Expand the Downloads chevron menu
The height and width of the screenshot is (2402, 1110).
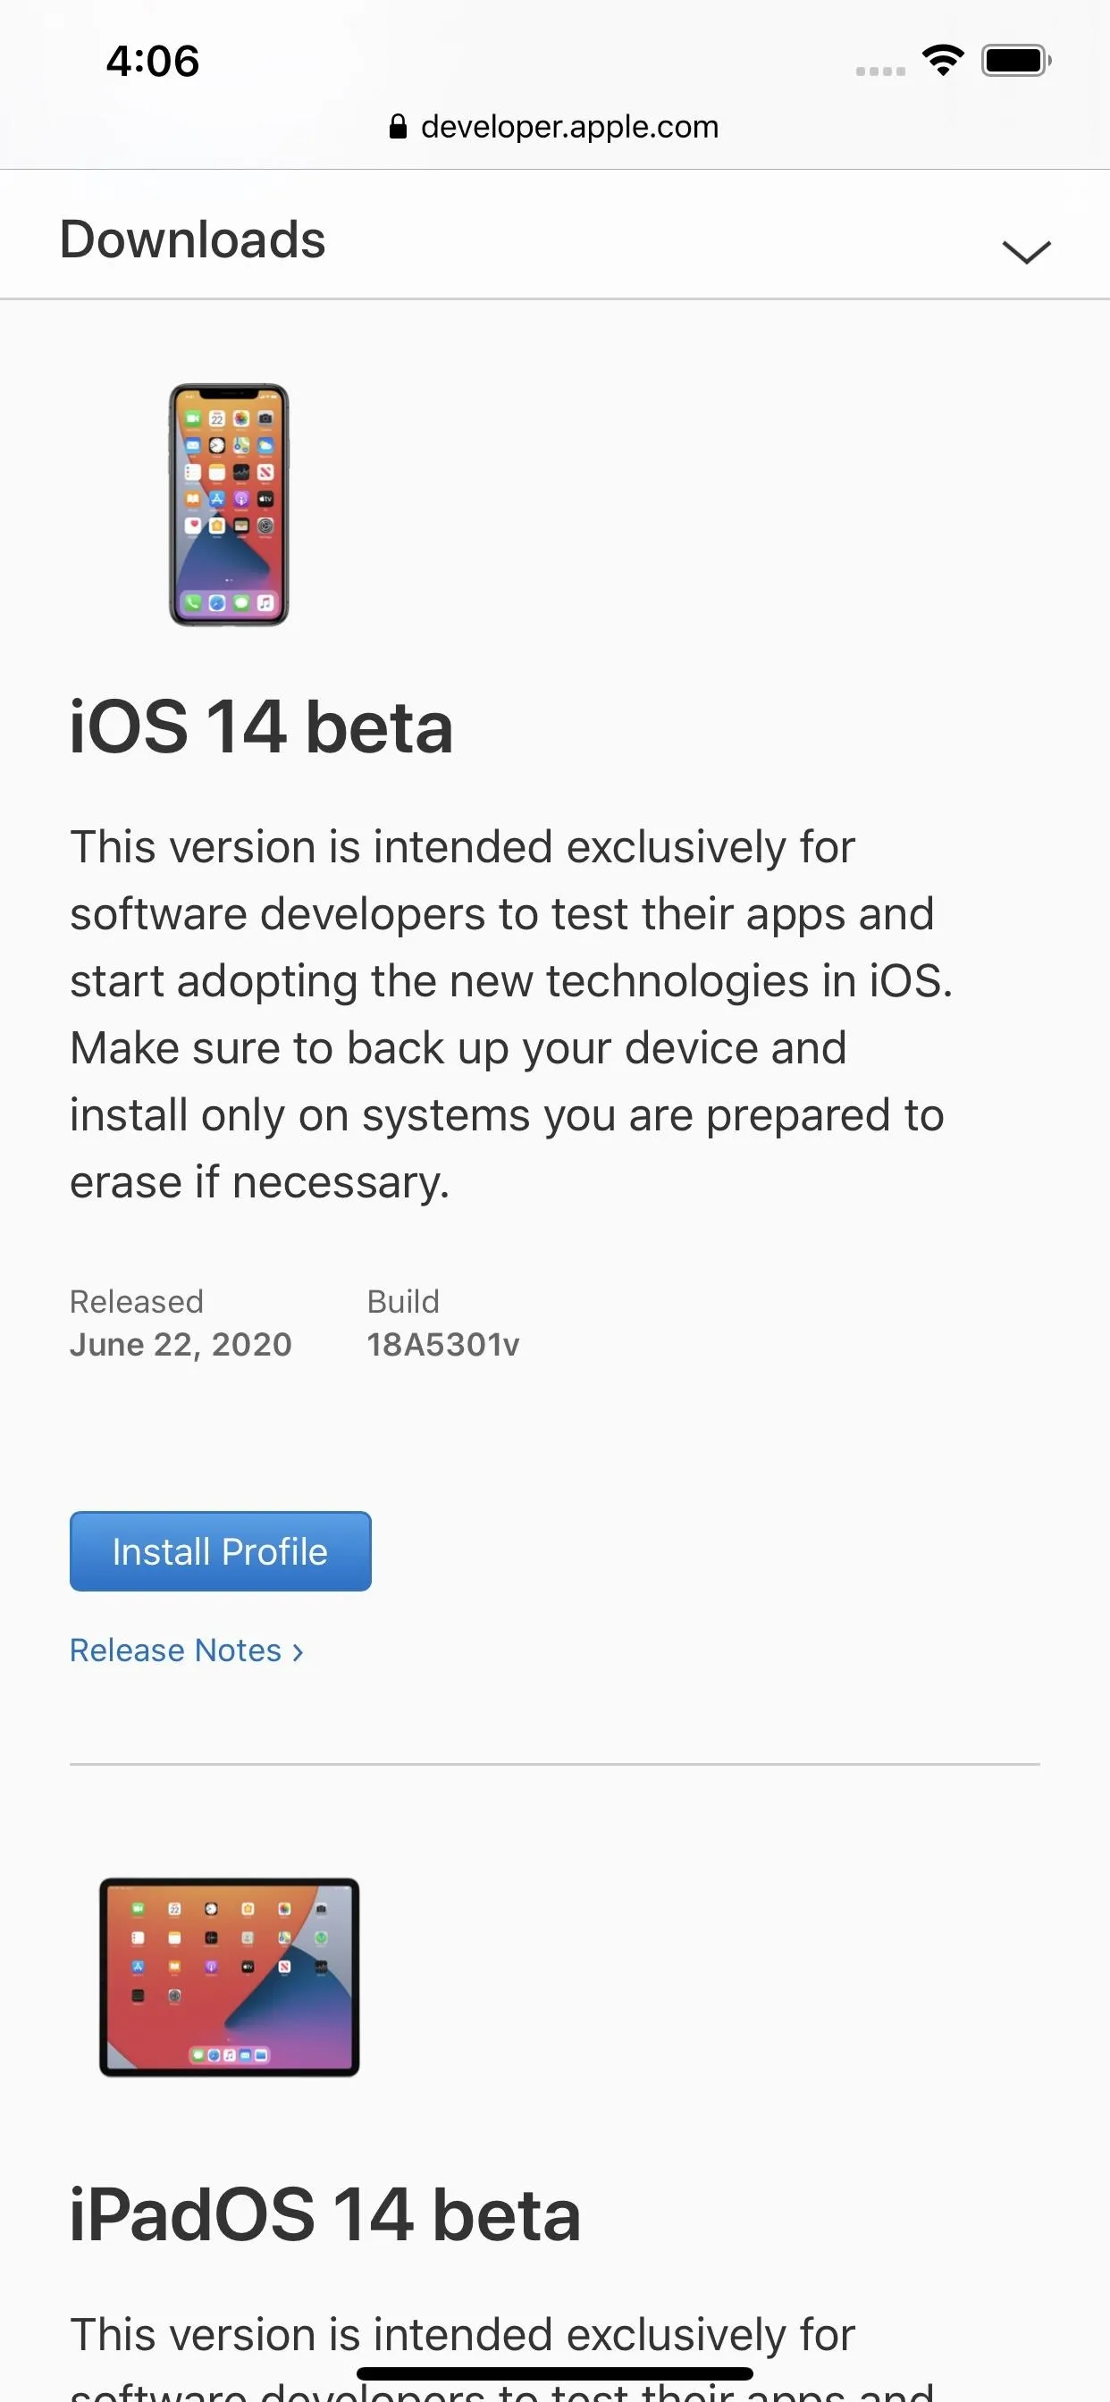coord(1026,252)
